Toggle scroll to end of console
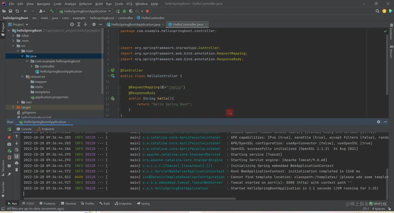 click(17, 156)
